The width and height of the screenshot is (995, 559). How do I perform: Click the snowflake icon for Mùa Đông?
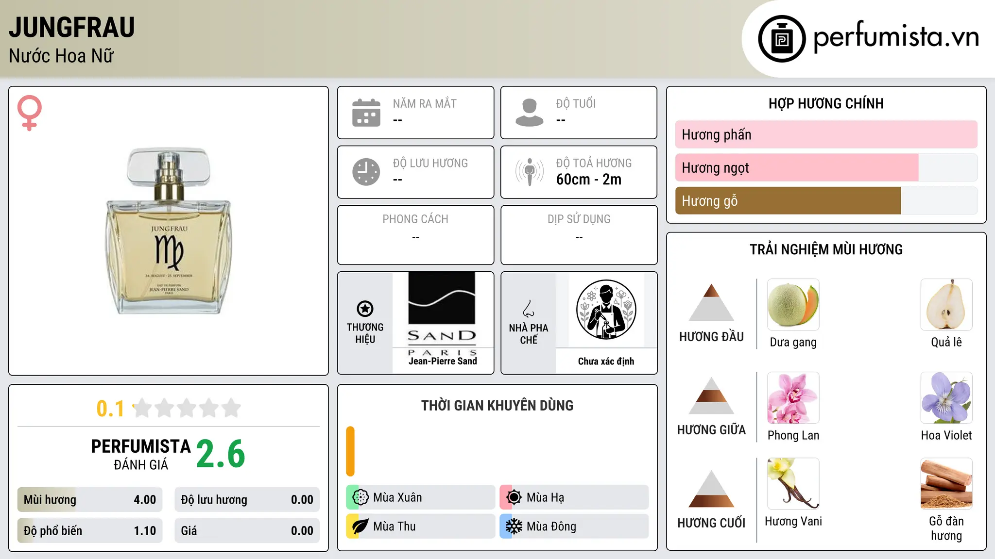tap(514, 526)
